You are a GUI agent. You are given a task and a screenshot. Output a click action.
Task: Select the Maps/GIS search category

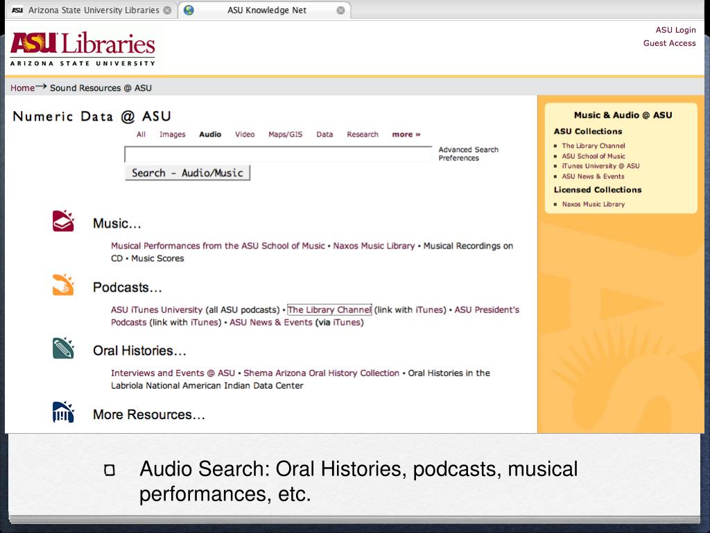[285, 134]
